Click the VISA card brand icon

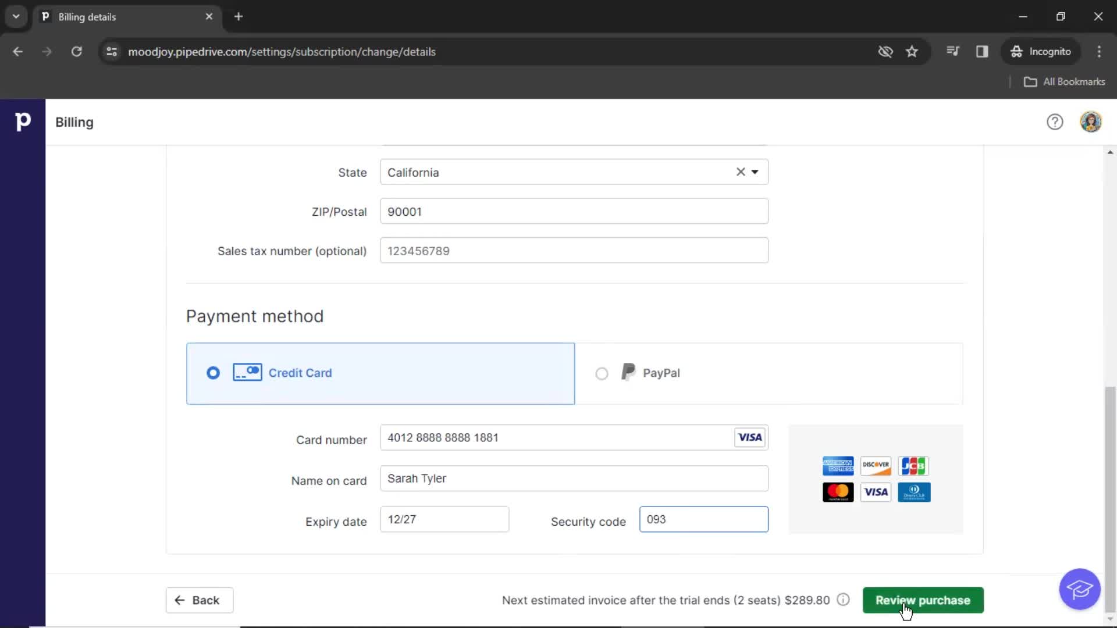coord(876,491)
